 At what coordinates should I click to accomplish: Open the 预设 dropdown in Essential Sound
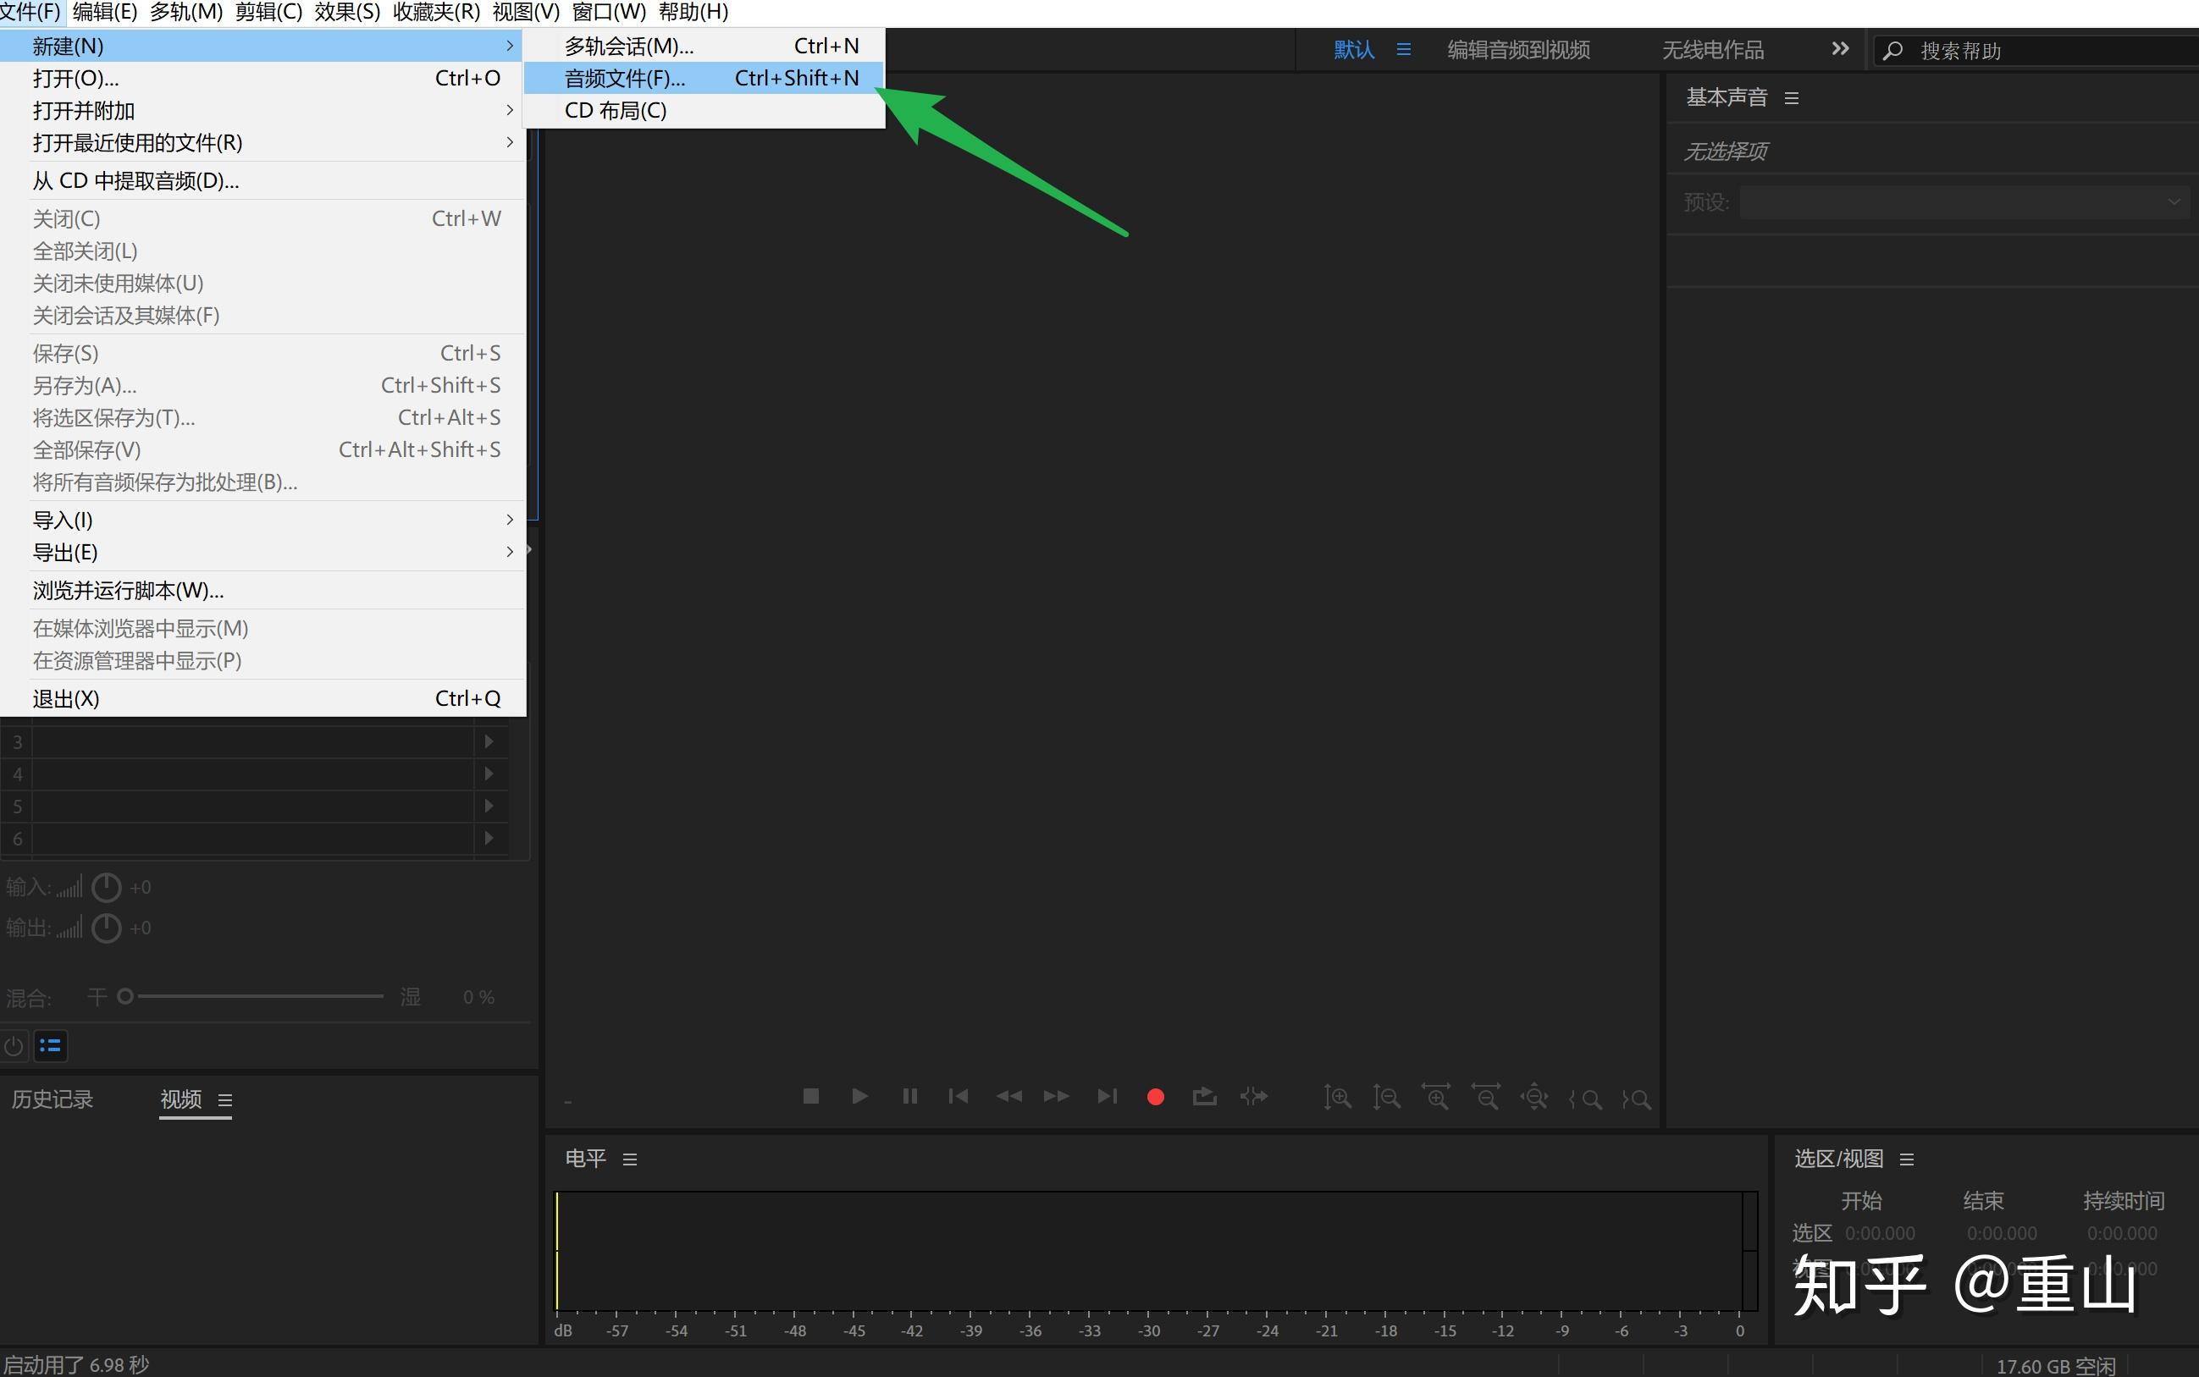click(1963, 202)
